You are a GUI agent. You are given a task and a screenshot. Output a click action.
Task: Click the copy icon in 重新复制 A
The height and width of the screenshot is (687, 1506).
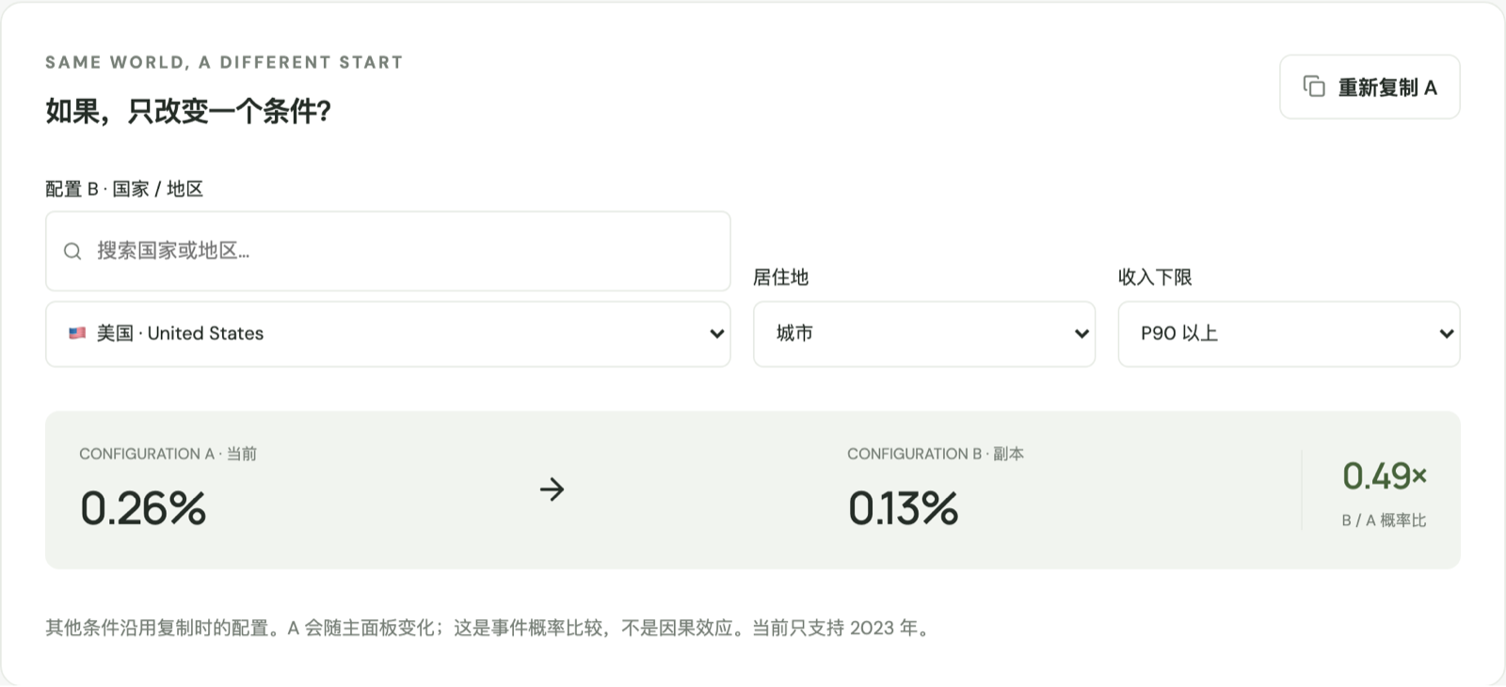point(1314,87)
